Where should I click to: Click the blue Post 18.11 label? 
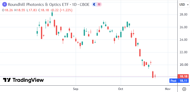click(x=179, y=81)
